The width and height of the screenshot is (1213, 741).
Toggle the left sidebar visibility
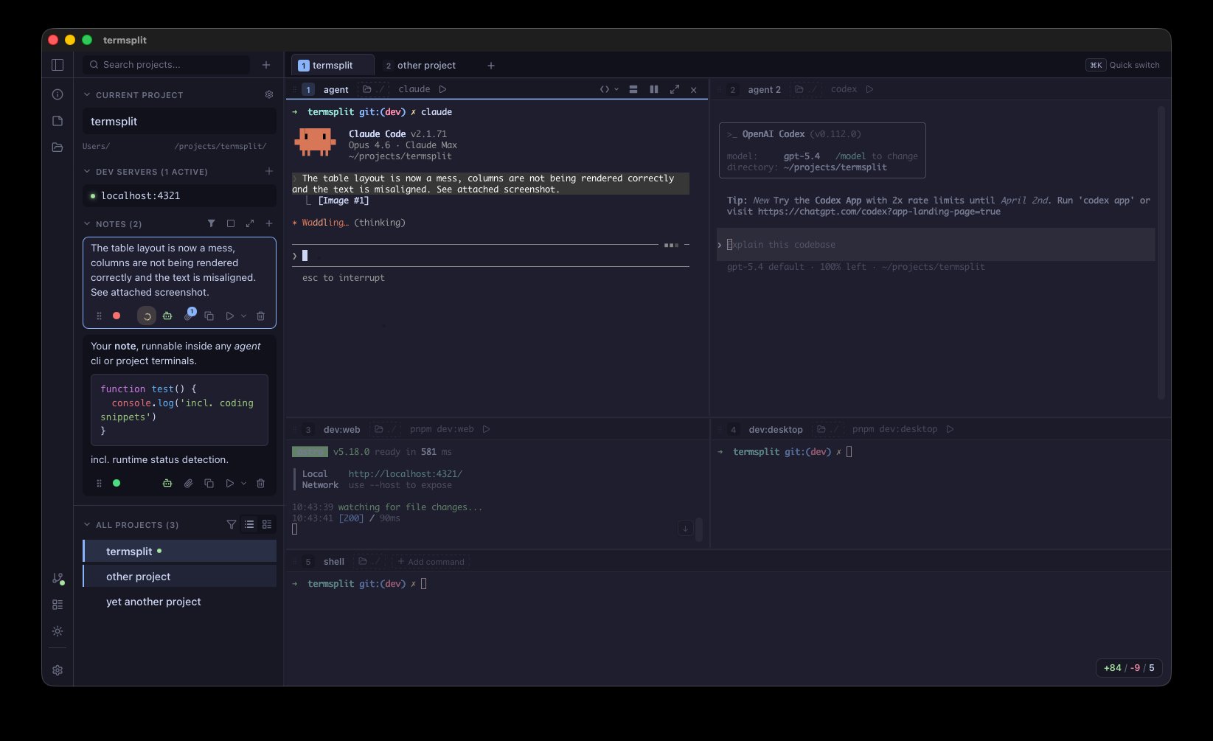point(58,65)
